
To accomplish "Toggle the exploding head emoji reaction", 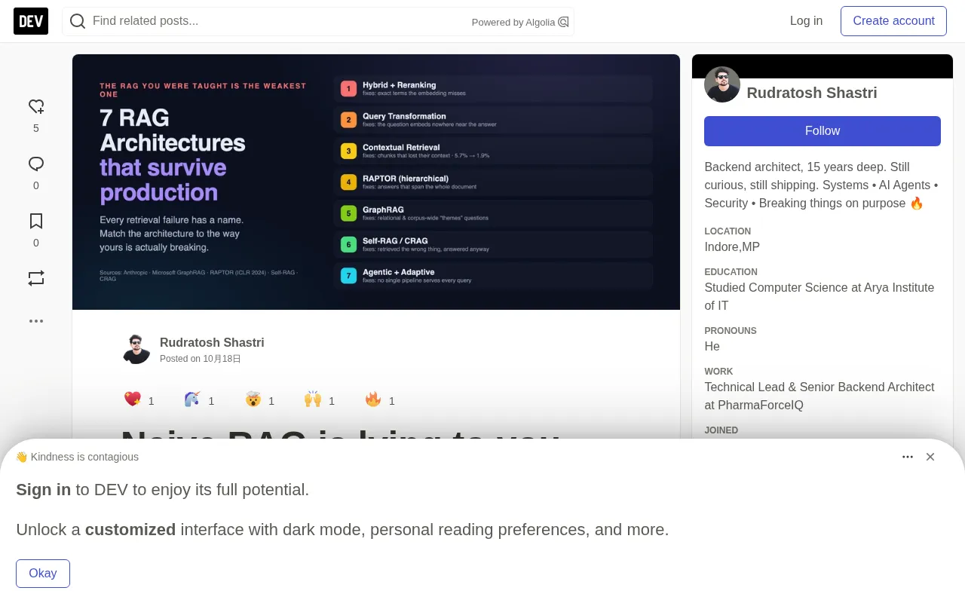I will pos(253,399).
